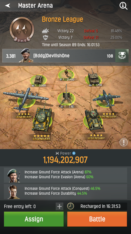Tap the recharge clock icon
Viewport: 131px width, 234px height.
click(x=70, y=206)
